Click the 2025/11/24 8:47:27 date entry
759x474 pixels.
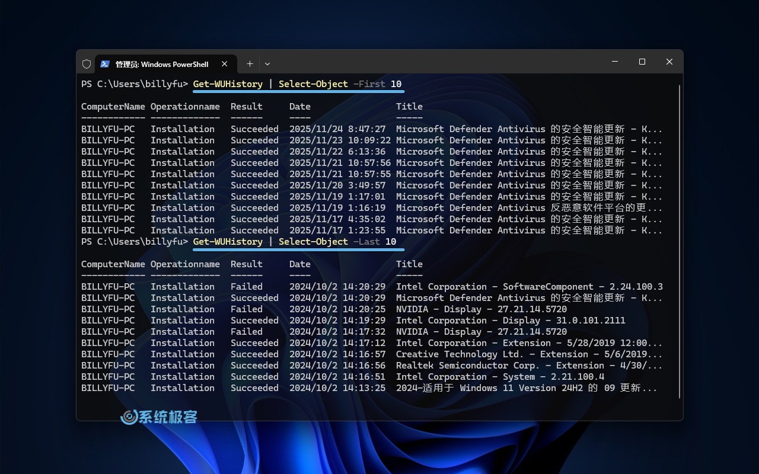pos(337,129)
